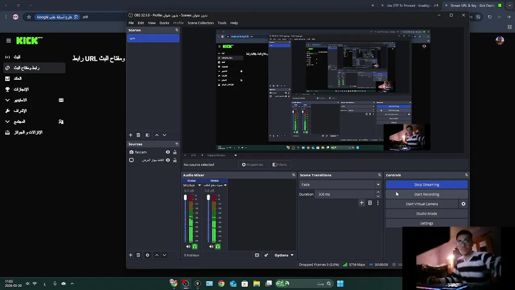Open Virtual Camera settings gear
Viewport: 515px width, 290px height.
[463, 204]
